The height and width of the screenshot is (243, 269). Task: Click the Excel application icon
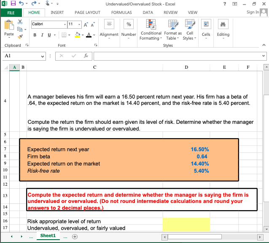coord(5,3)
